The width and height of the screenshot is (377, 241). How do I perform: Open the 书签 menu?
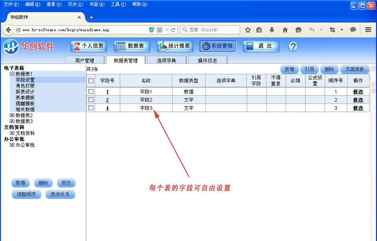97,4
